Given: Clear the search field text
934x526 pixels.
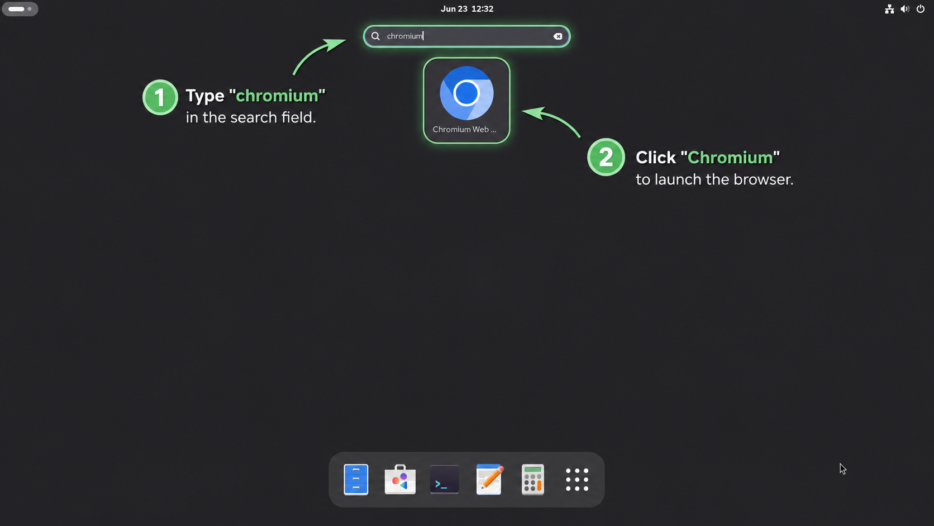Looking at the screenshot, I should 557,36.
